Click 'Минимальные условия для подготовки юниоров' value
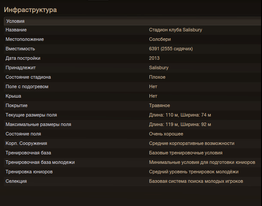 click(202, 162)
